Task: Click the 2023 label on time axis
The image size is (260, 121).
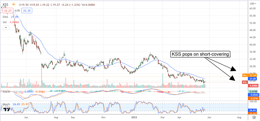Action: click(x=134, y=117)
